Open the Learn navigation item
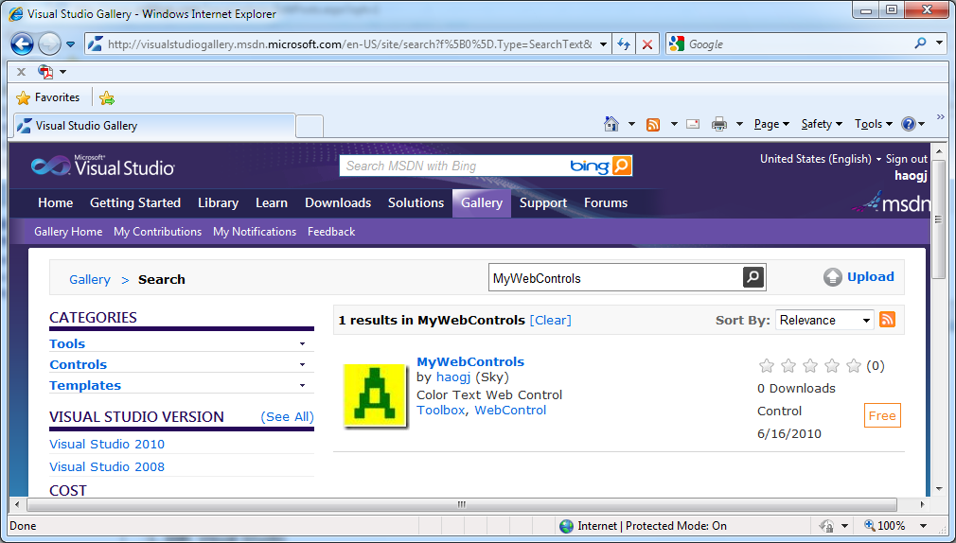 272,203
